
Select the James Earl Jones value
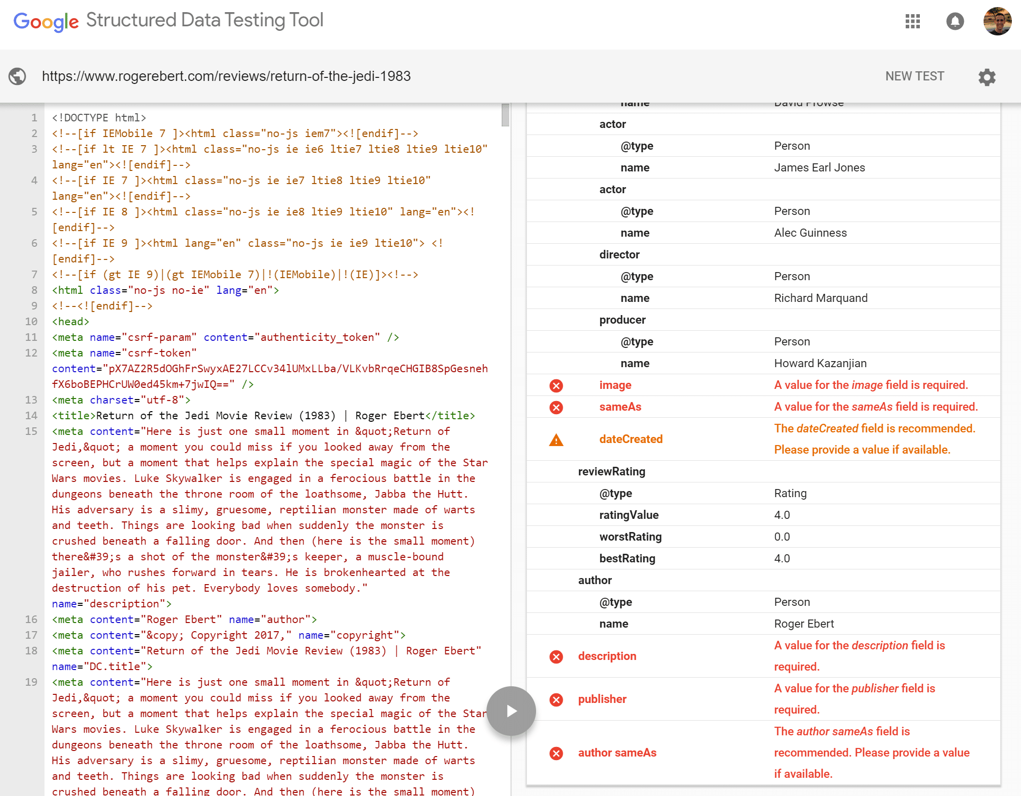tap(819, 168)
